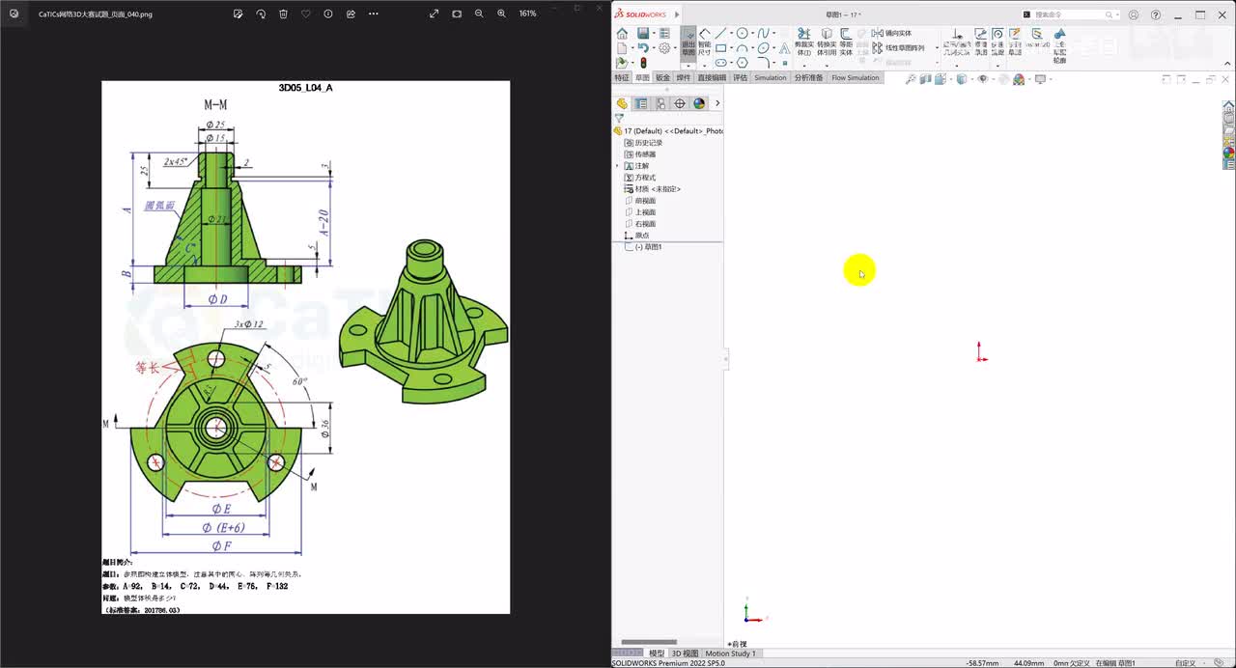Open the ConfigurationManager tab

coord(660,103)
